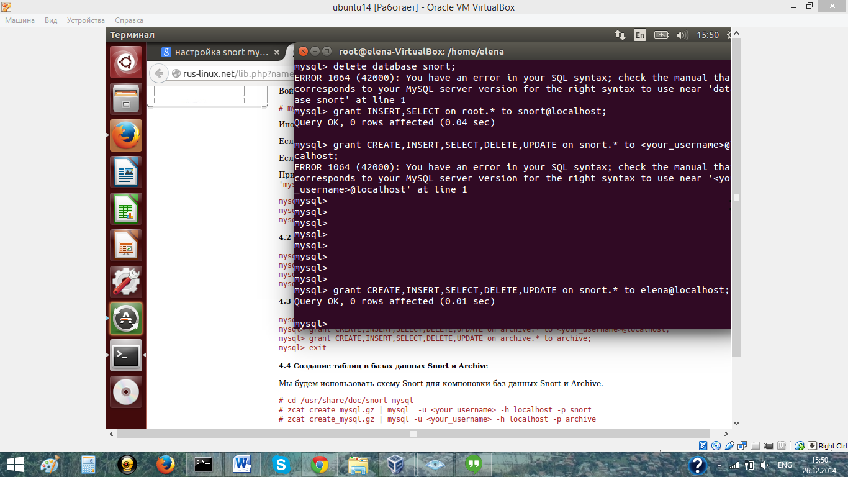Click the VirtualBox video capture status icon

pyautogui.click(x=769, y=445)
